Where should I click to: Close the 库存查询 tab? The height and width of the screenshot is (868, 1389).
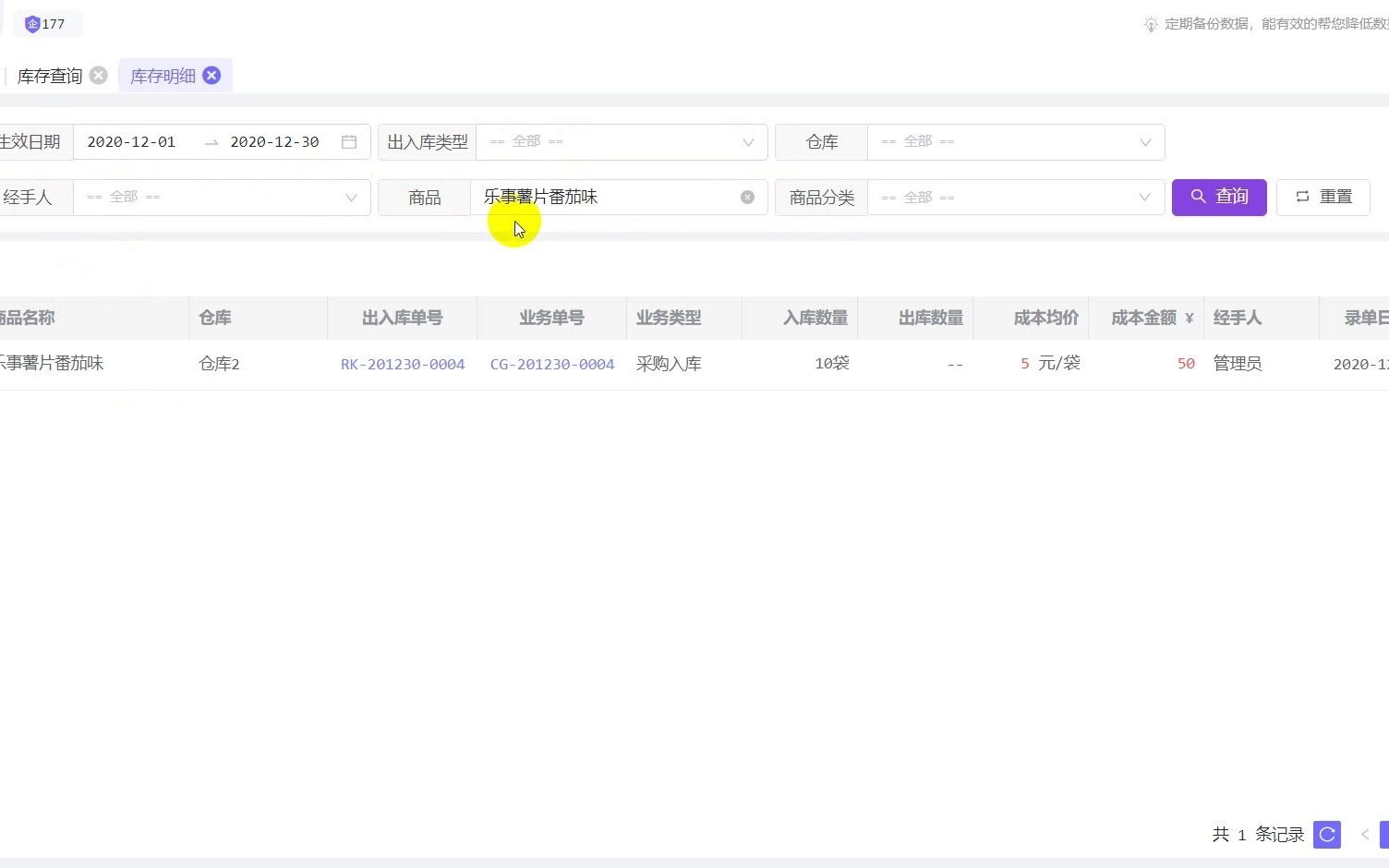98,76
